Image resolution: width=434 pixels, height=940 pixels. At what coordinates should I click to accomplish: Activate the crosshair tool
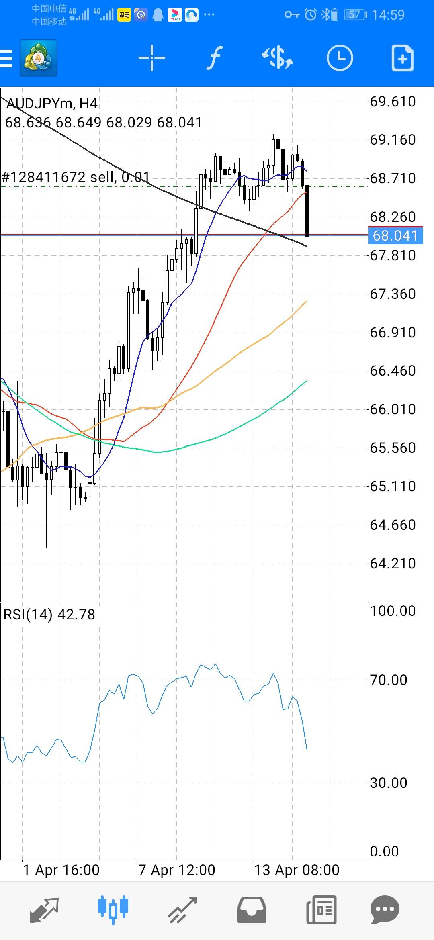pyautogui.click(x=152, y=58)
